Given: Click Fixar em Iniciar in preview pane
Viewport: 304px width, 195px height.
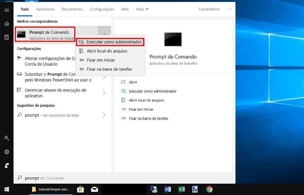Looking at the screenshot, I should click(141, 109).
